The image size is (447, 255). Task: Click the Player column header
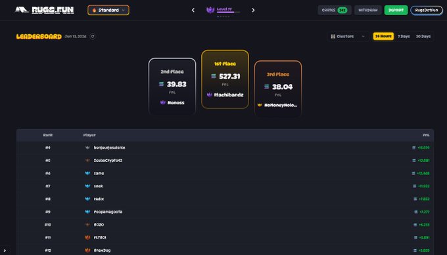(x=89, y=135)
